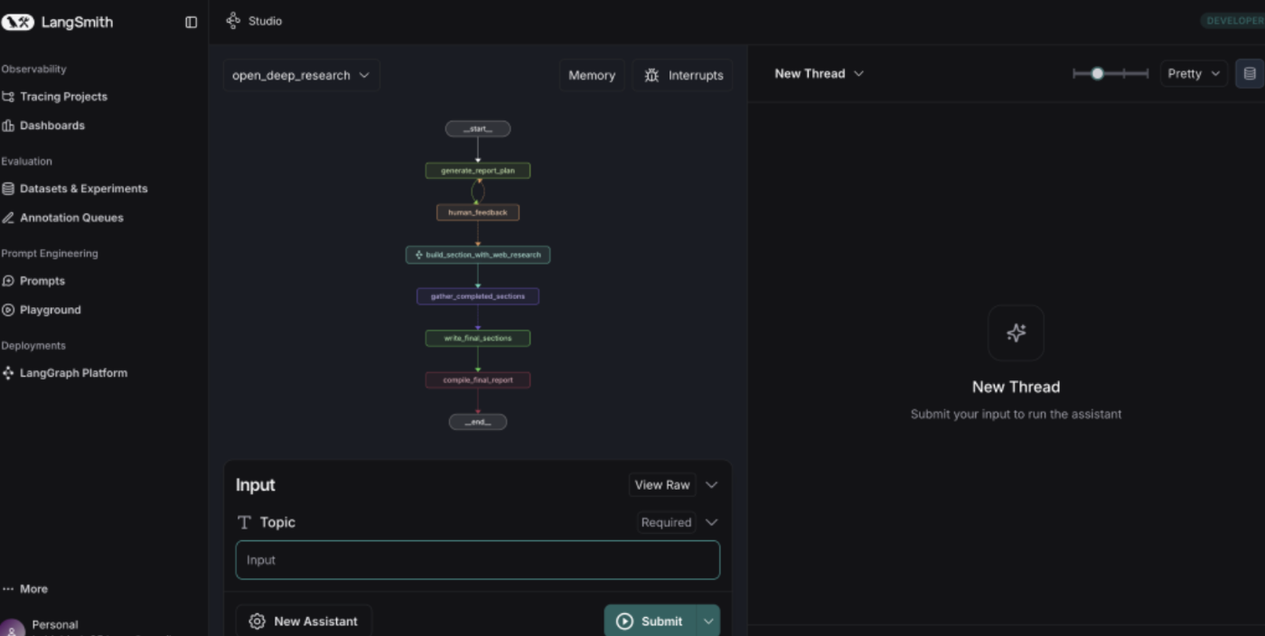Expand the chevron next to View Raw
Viewport: 1265px width, 636px height.
click(711, 485)
